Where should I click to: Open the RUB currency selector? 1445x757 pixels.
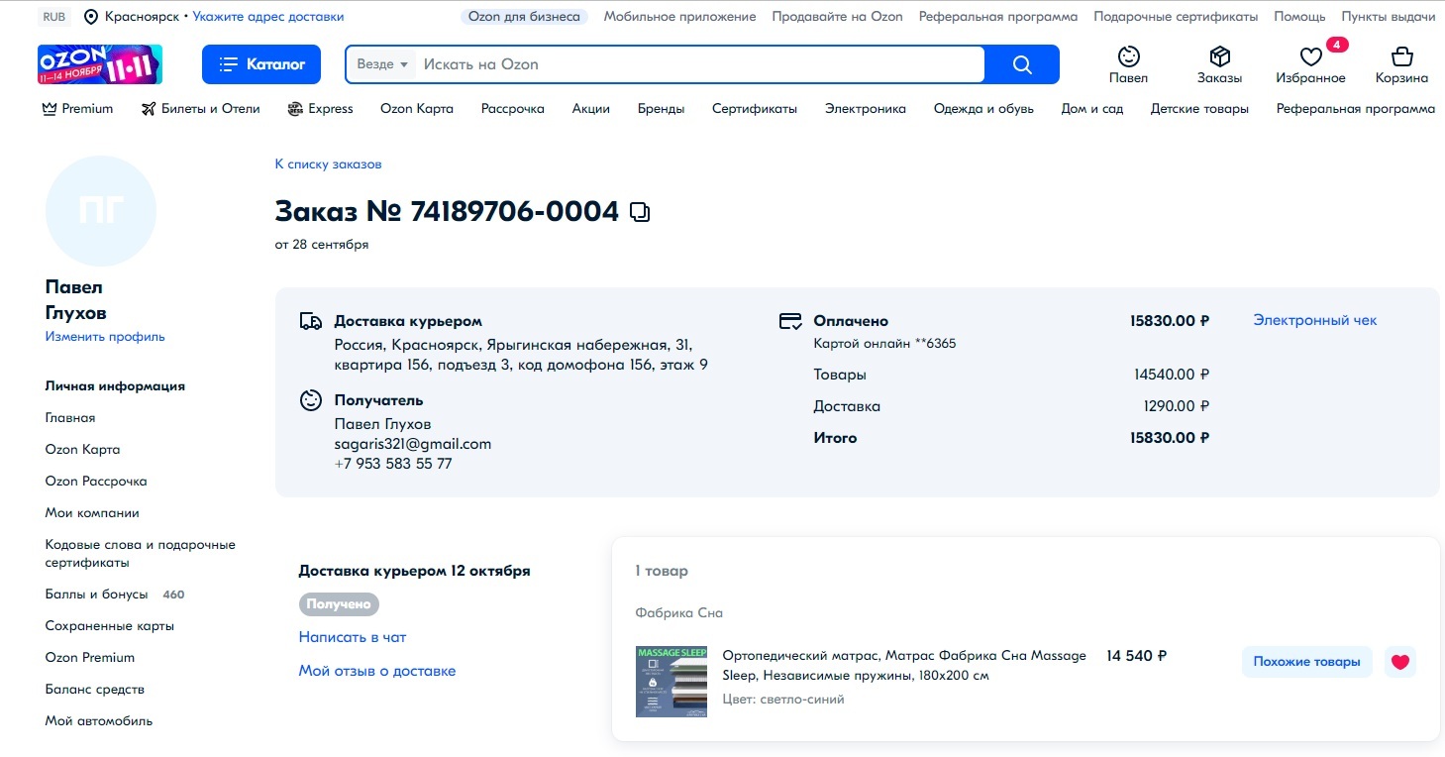53,17
